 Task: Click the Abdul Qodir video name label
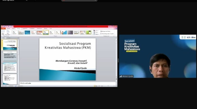click(x=128, y=76)
